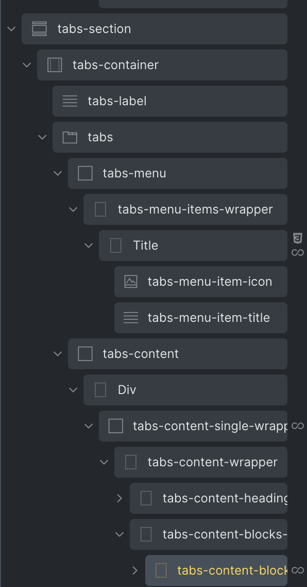Select the Div element in structure
This screenshot has height=587, width=307.
tap(185, 390)
